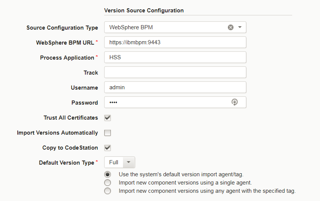320x201 pixels.
Task: Focus the Username field containing admin
Action: coord(175,87)
